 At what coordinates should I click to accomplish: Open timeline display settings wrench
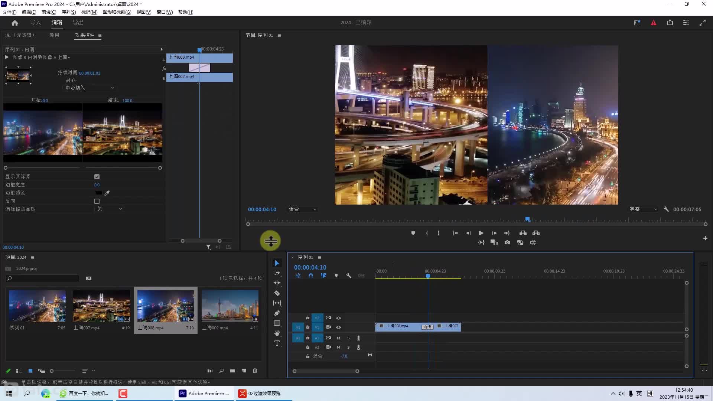[x=349, y=276]
